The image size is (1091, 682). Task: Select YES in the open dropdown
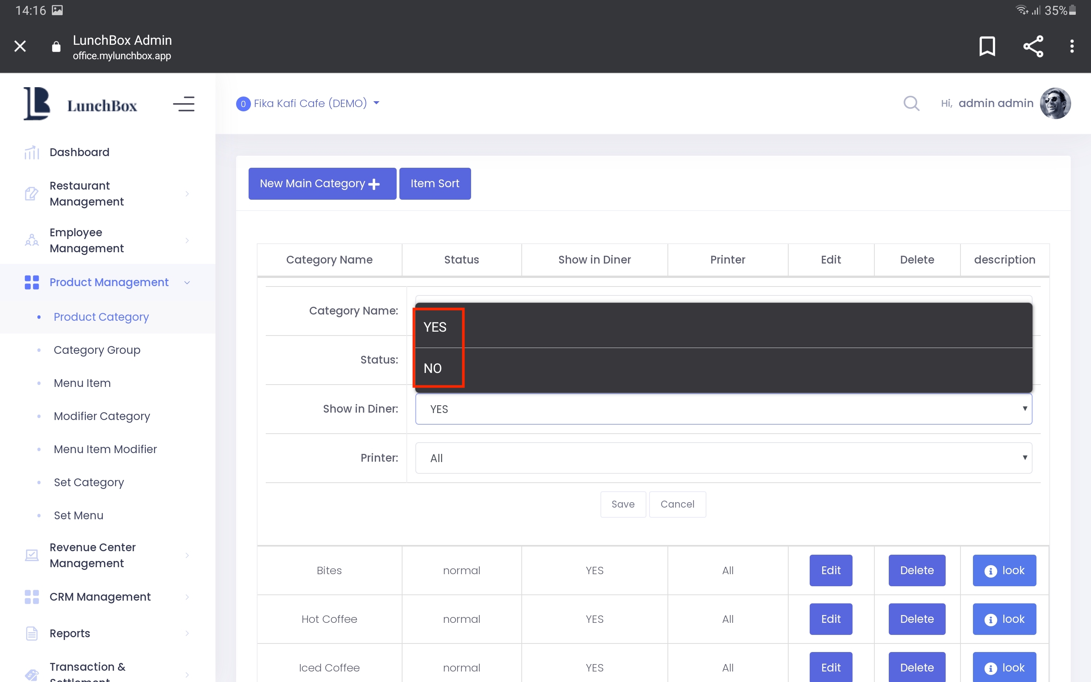tap(435, 327)
